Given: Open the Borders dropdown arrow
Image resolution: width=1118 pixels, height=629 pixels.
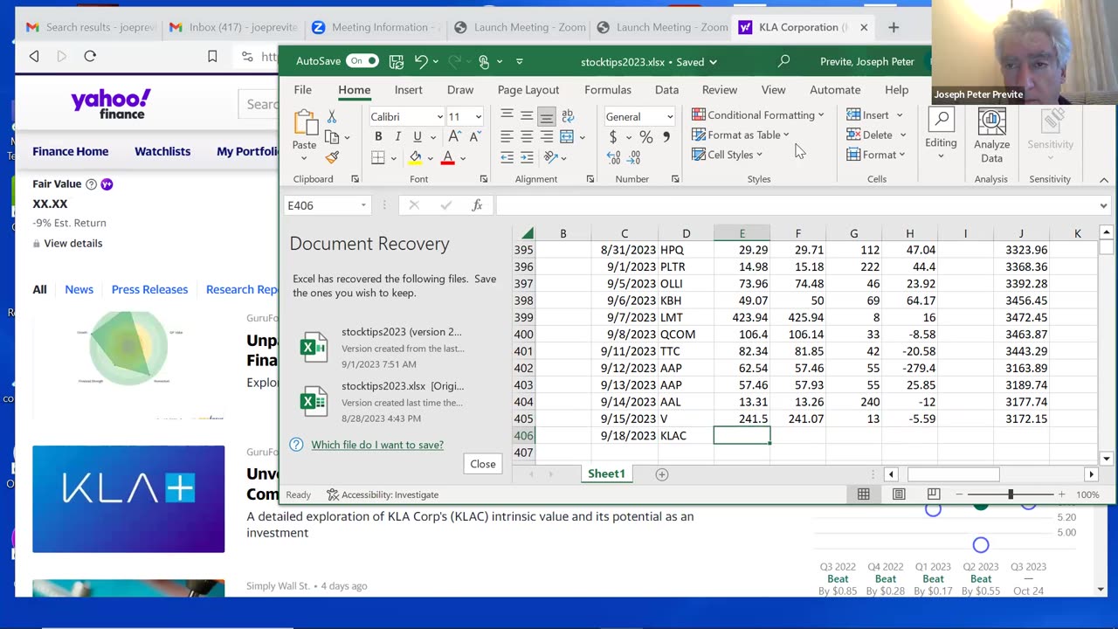Looking at the screenshot, I should click(x=394, y=158).
